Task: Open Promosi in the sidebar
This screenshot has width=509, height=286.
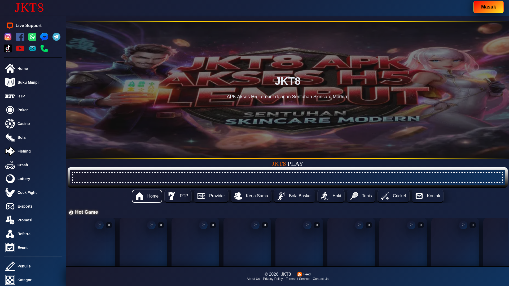Action: tap(33, 220)
